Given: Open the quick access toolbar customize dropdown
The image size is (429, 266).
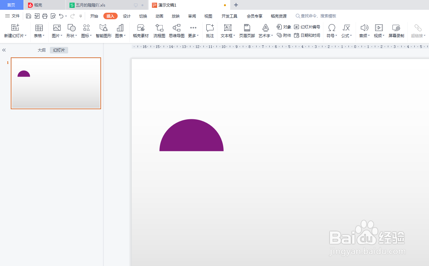Looking at the screenshot, I should 81,16.
